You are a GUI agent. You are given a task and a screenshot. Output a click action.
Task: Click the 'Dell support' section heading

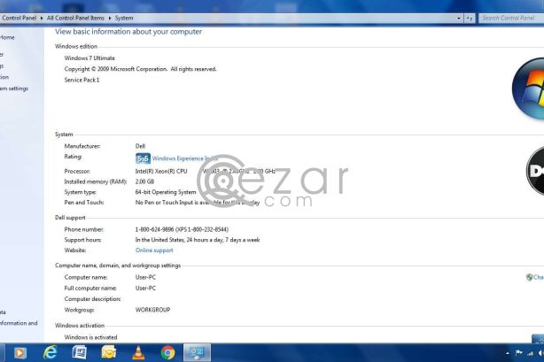click(x=70, y=218)
